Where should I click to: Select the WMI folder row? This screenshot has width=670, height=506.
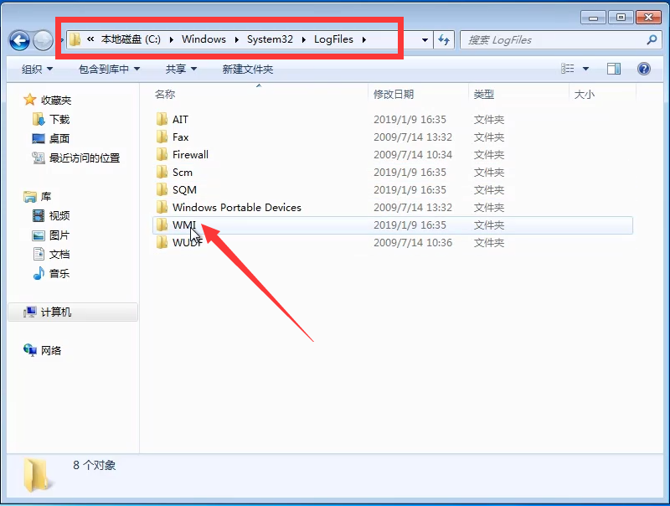[x=392, y=225]
